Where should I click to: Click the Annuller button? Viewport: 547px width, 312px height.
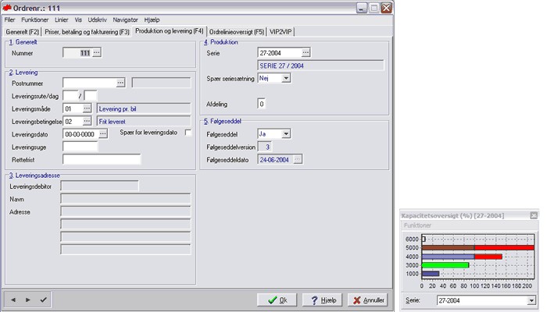[x=366, y=300]
